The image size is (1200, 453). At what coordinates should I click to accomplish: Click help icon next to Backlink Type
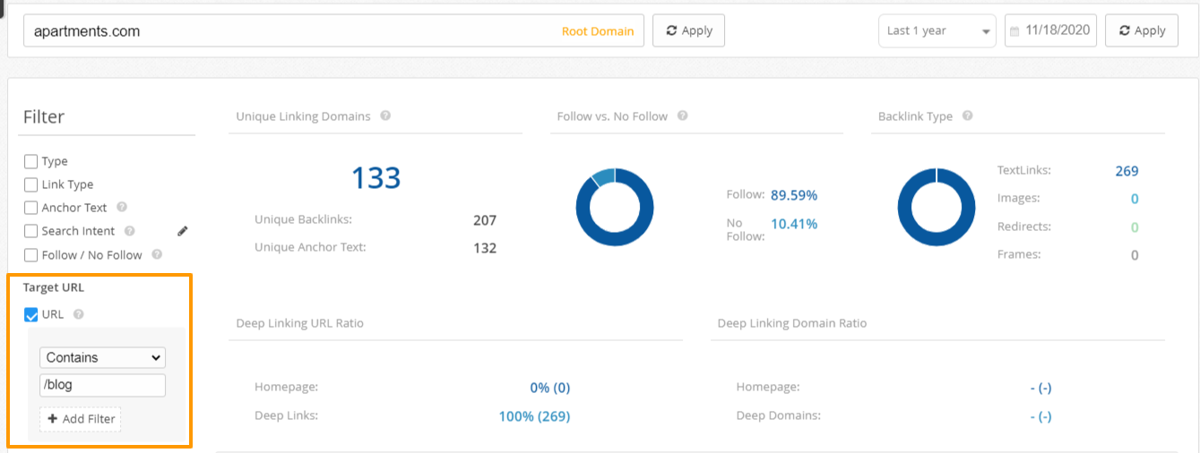pyautogui.click(x=968, y=115)
